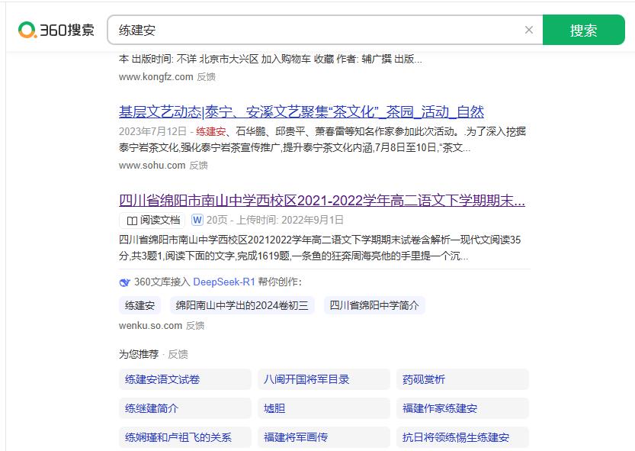Screen dimensions: 635x451
Task: Open recommendation 药砚赏析
Action: [463, 379]
